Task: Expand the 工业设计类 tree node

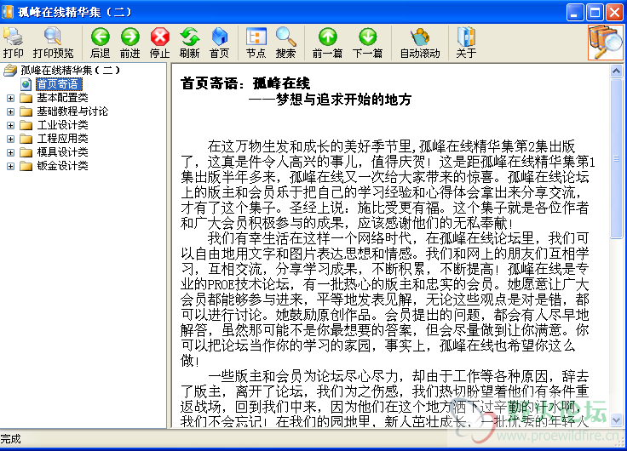Action: click(x=10, y=125)
